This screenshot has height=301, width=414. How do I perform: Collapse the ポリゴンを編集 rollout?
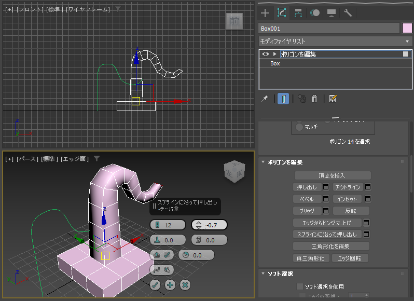[x=263, y=162]
